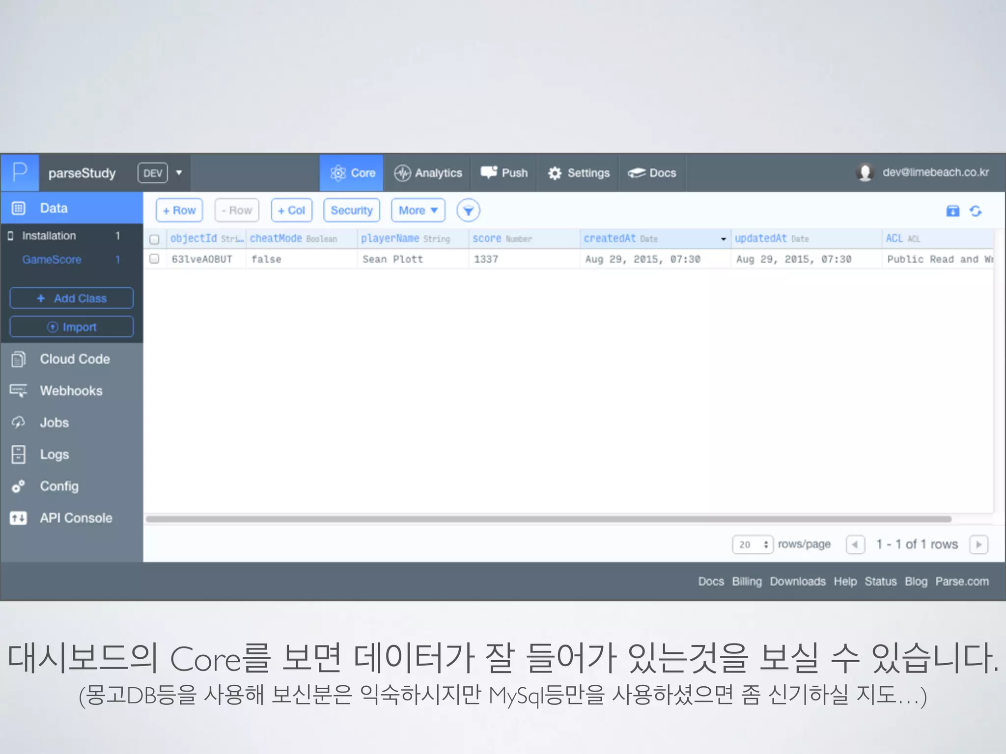This screenshot has height=754, width=1006.
Task: Select the Data section in sidebar
Action: tap(72, 208)
